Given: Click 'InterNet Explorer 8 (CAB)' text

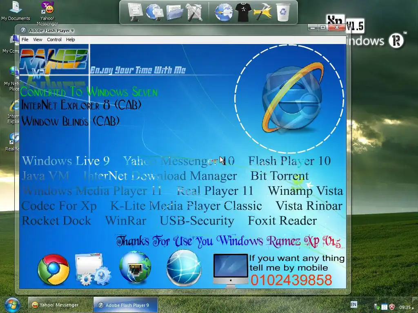Looking at the screenshot, I should [81, 105].
